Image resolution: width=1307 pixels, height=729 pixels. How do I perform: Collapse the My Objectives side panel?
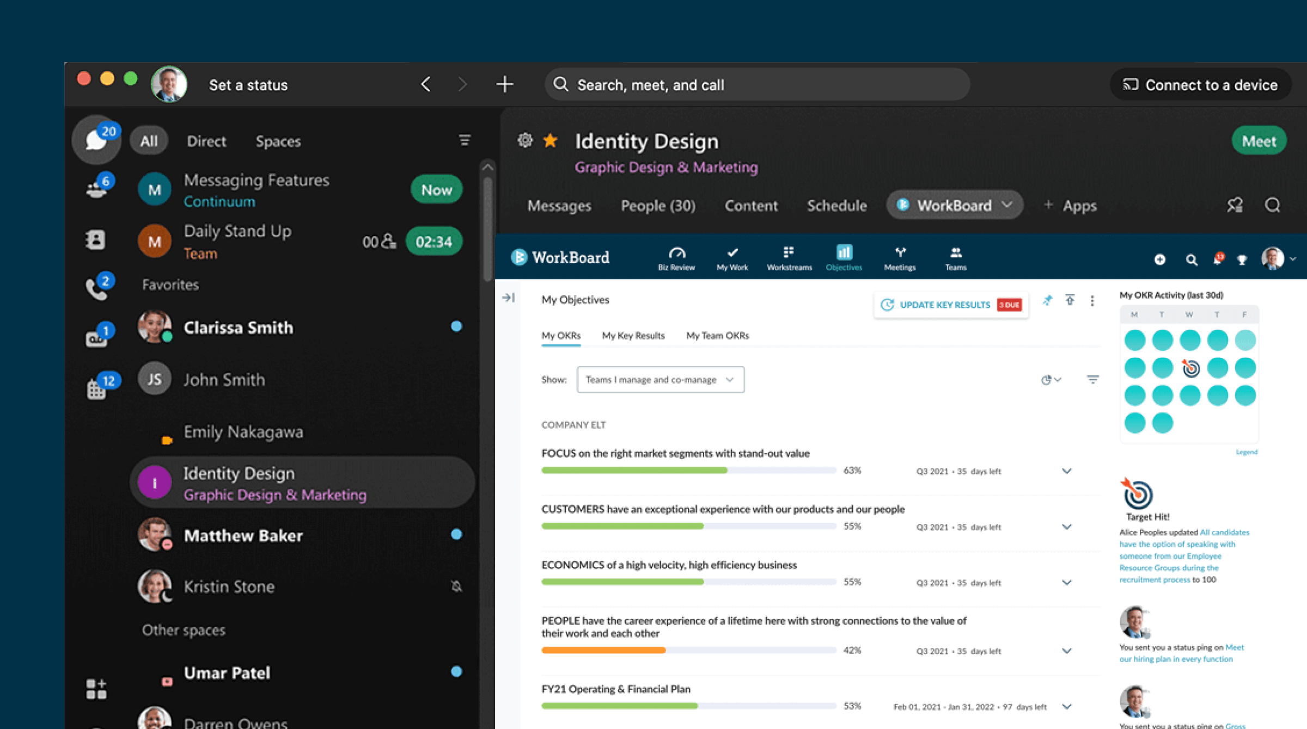pos(509,298)
